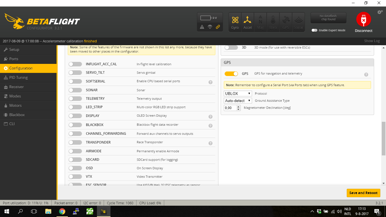
Task: Enable SONAR feature toggle
Action: [x=75, y=90]
